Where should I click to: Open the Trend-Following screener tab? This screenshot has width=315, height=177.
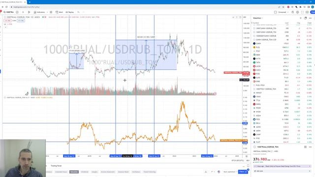click(x=150, y=172)
